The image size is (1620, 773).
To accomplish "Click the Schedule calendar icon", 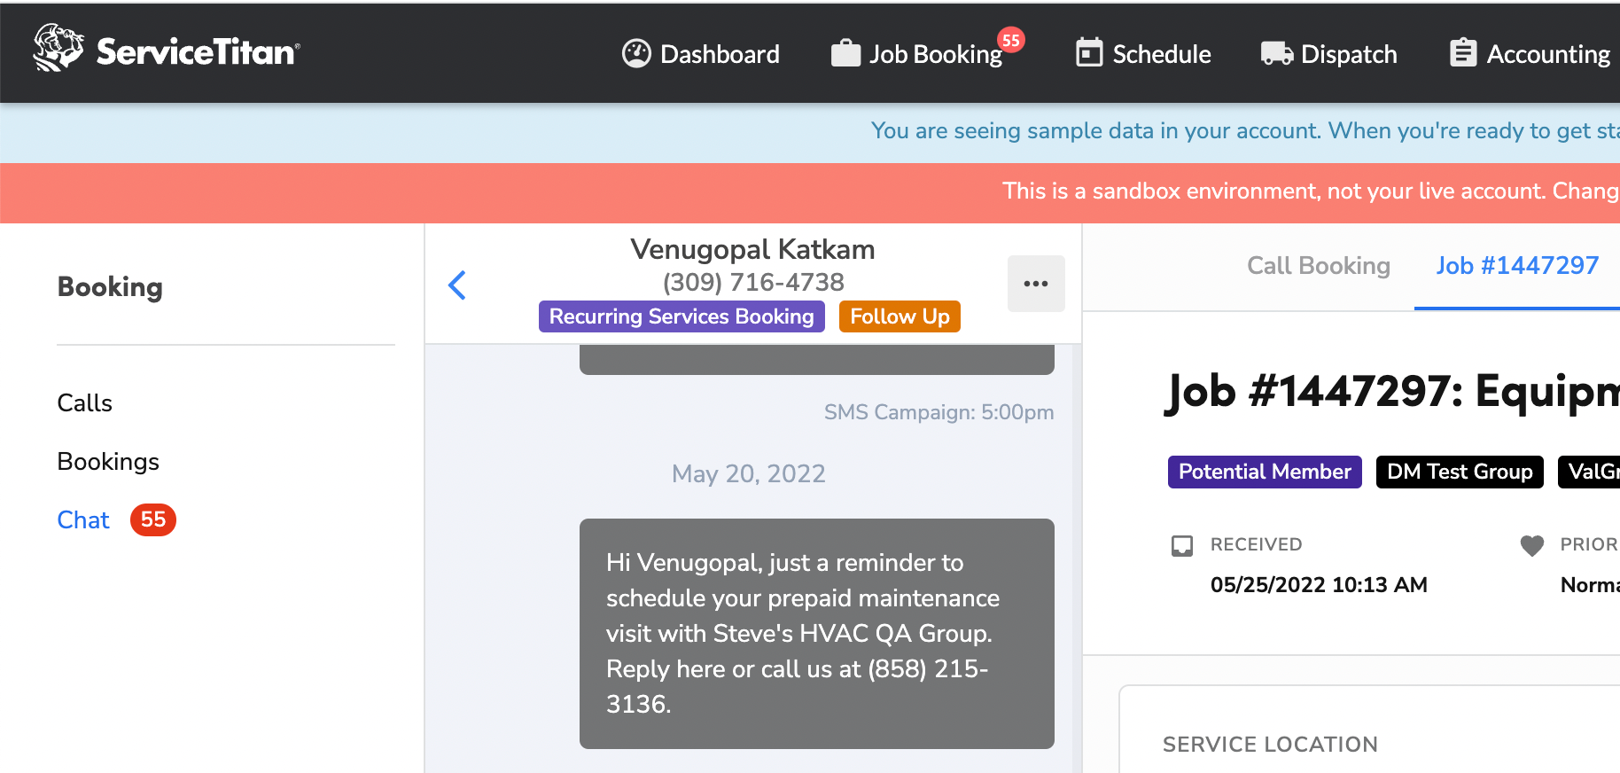I will 1089,53.
